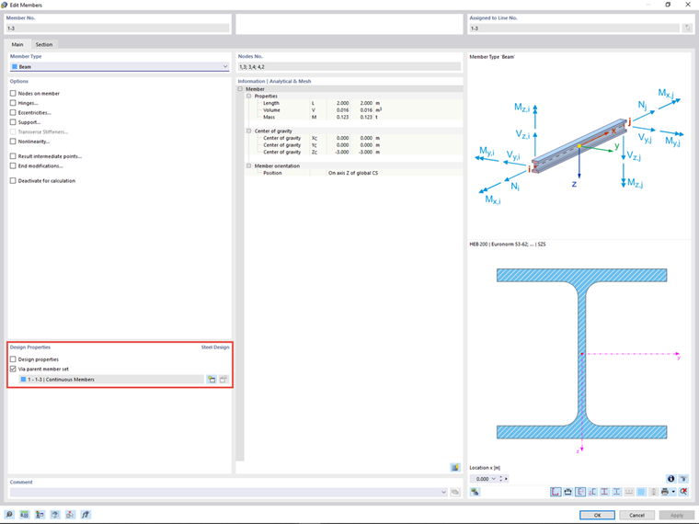Viewport: 699px width, 524px height.
Task: Select the Length row in Properties
Action: pyautogui.click(x=354, y=103)
